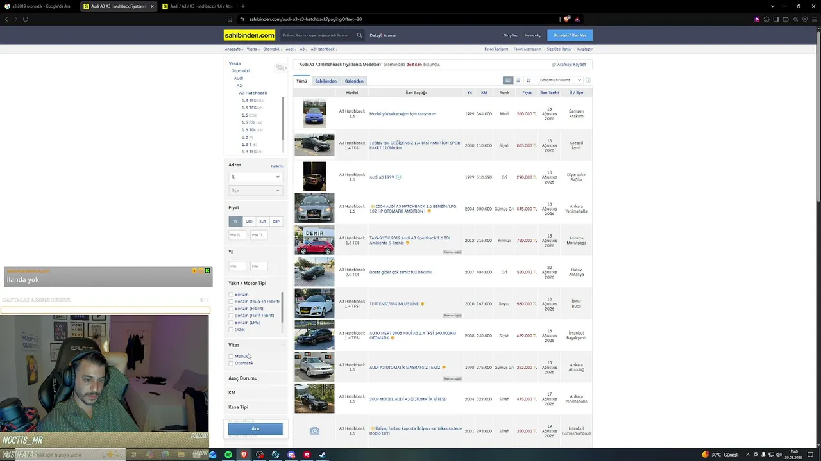Open the Giriş Yap login link

[x=511, y=35]
